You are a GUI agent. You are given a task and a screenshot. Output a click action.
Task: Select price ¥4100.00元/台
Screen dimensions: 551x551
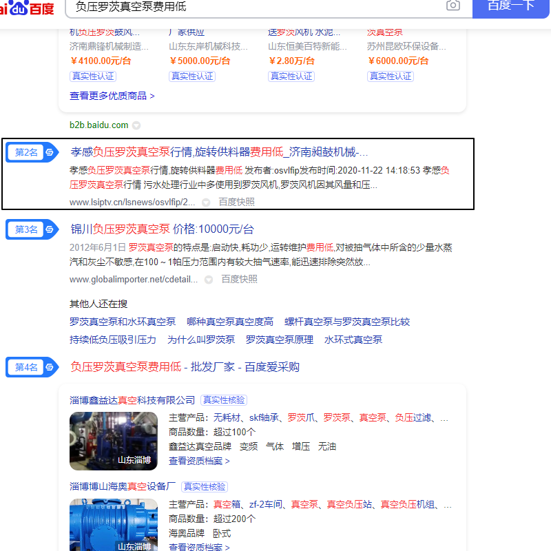pyautogui.click(x=101, y=61)
